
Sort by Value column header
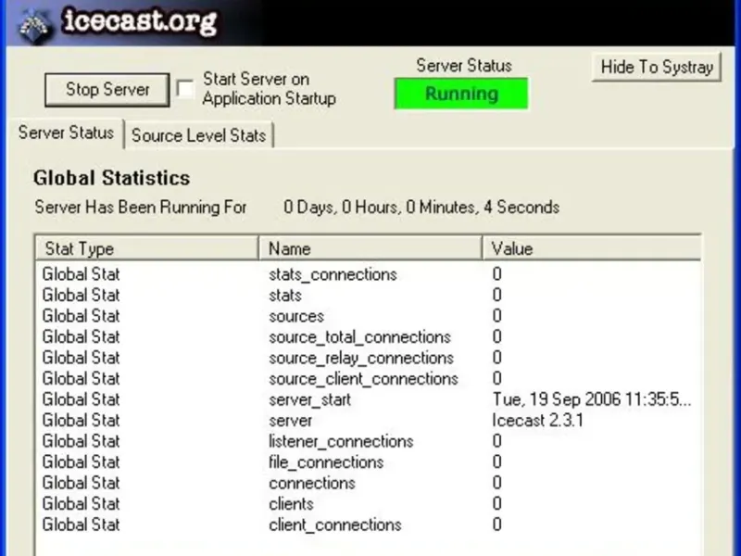592,248
